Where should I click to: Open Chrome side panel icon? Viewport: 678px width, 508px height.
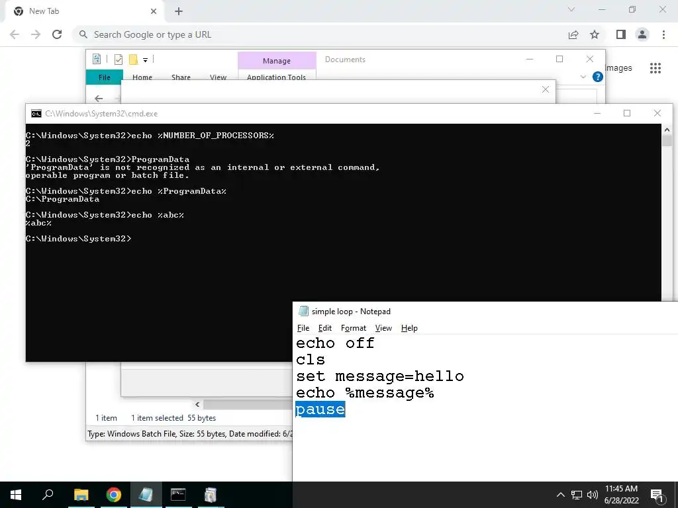tap(621, 34)
